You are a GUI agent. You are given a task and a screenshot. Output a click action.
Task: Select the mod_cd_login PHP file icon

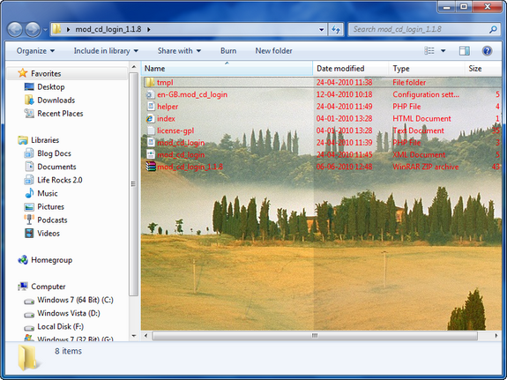151,143
